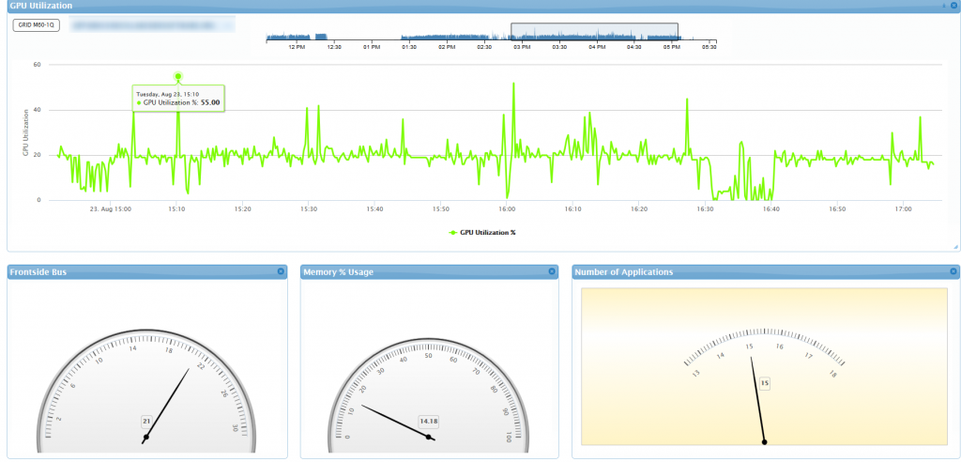Click the 16:00 x-axis label
Image resolution: width=961 pixels, height=462 pixels.
[x=506, y=209]
